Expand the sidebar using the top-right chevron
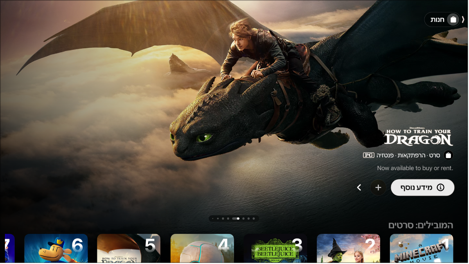 (463, 20)
